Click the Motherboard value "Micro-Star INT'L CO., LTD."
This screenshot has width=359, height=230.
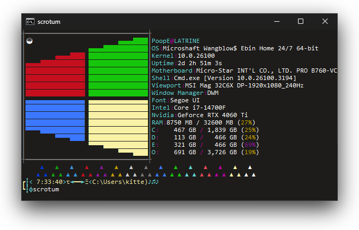point(244,70)
